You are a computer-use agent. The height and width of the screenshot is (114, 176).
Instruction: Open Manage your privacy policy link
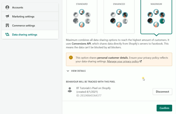pyautogui.click(x=123, y=61)
